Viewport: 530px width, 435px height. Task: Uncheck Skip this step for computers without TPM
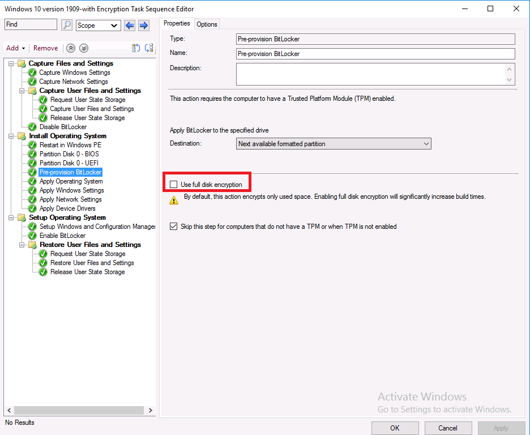(x=173, y=227)
